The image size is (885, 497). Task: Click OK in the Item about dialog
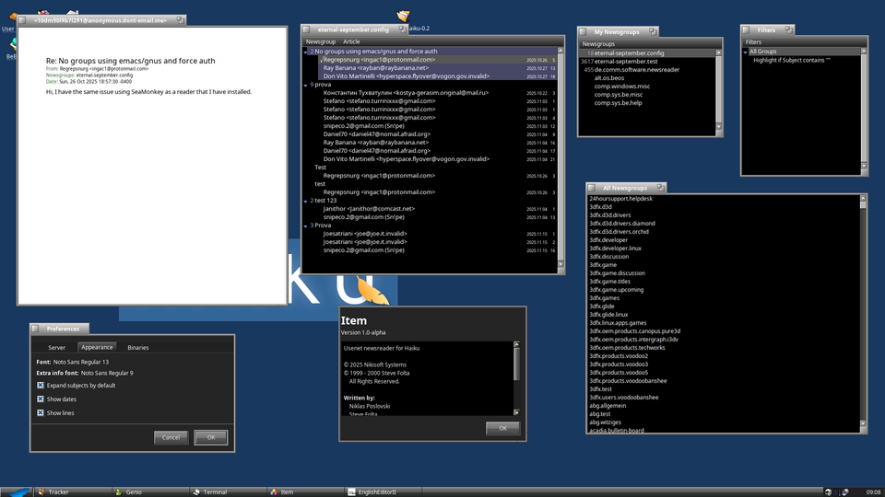pyautogui.click(x=502, y=429)
